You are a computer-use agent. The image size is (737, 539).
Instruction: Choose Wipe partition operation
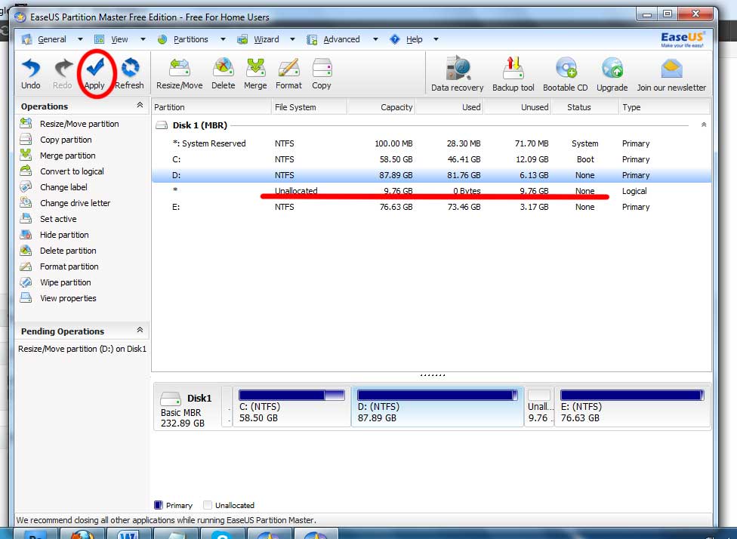pos(55,282)
